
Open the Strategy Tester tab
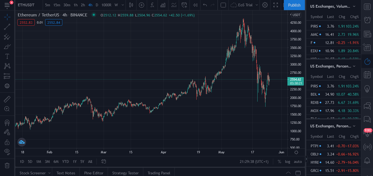(125, 173)
